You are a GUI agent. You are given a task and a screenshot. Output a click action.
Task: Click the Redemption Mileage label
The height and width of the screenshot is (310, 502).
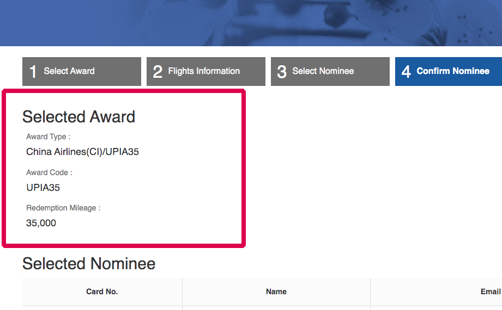pos(63,208)
